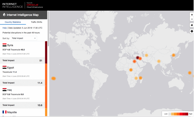Click the Iraq flag icon

coord(5,90)
